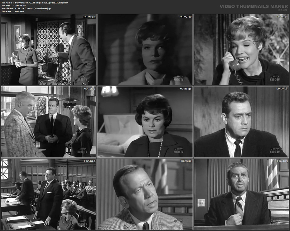Viewport: 290px width, 231px height.
Task: Select the thumbnail at 00:19:39
Action: 49,122
